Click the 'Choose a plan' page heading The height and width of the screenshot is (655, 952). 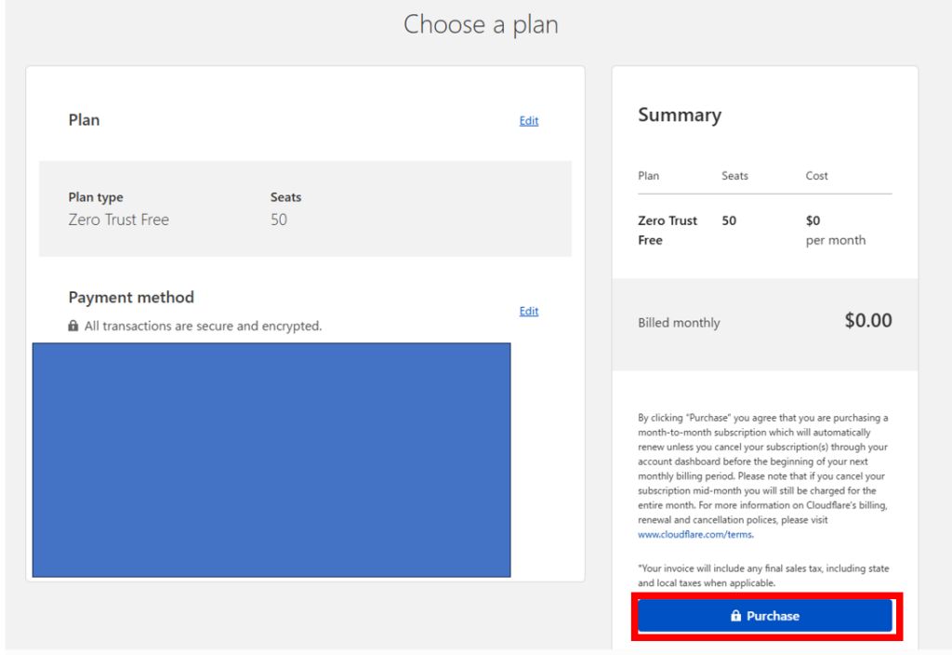481,24
